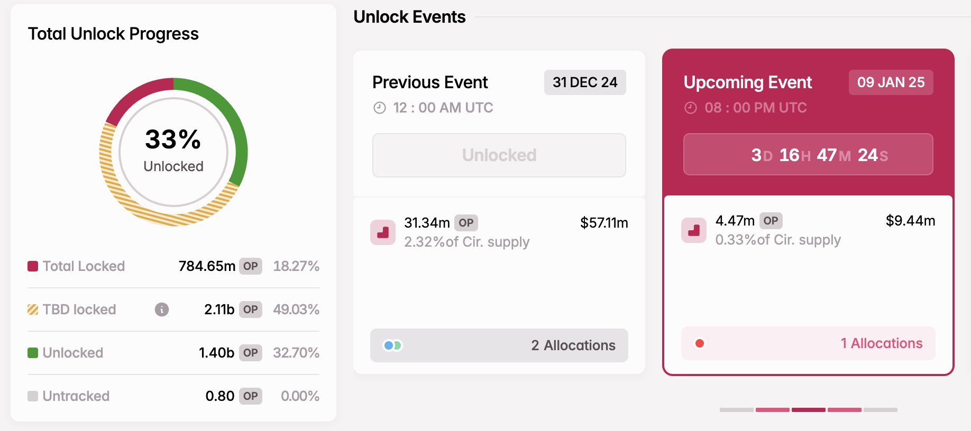Click the disabled Unlocked button
971x431 pixels.
pos(499,155)
